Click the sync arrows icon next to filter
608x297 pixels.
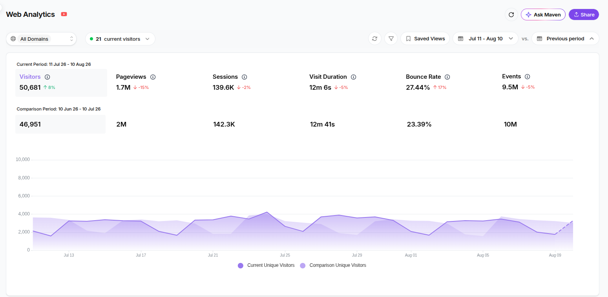click(x=374, y=38)
